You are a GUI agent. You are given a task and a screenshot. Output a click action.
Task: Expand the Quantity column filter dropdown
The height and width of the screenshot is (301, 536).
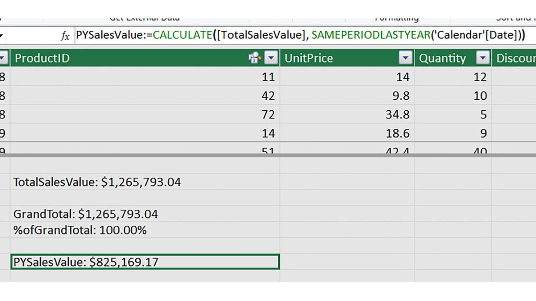[483, 58]
